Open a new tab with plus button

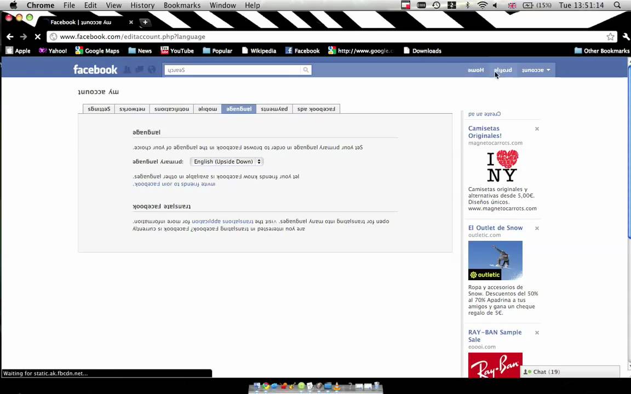(145, 22)
